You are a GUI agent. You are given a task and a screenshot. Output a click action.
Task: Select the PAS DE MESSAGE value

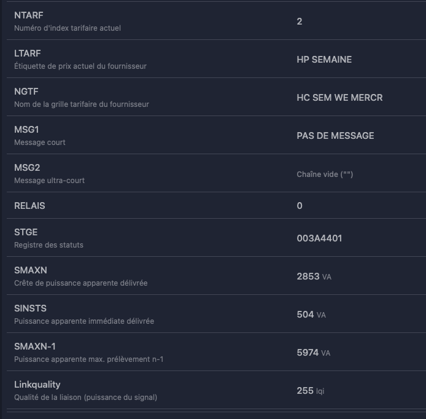(335, 136)
